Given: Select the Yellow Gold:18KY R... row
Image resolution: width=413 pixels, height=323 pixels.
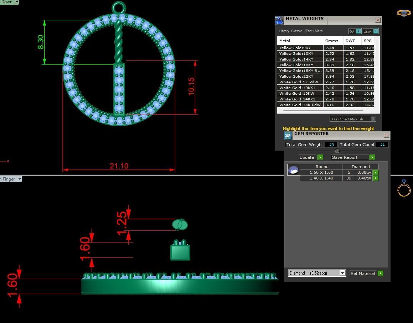Looking at the screenshot, I should tap(326, 71).
